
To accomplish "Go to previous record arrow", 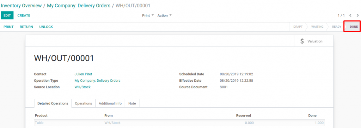I will click(x=350, y=15).
